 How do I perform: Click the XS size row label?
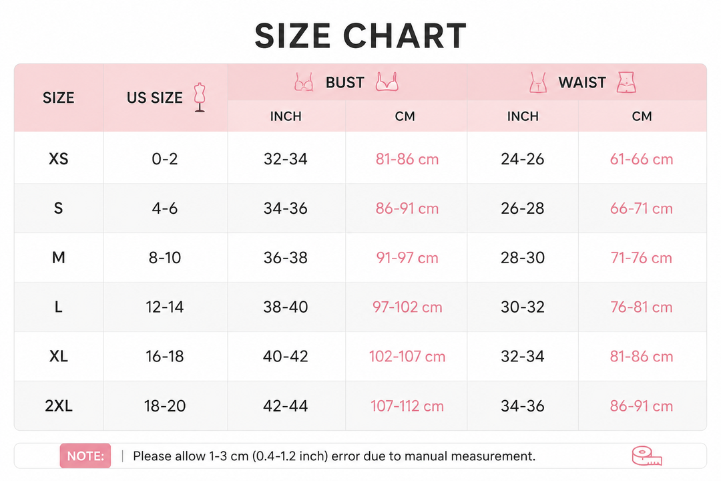(58, 159)
